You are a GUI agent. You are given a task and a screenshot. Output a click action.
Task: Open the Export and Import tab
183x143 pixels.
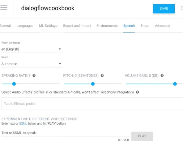[77, 26]
